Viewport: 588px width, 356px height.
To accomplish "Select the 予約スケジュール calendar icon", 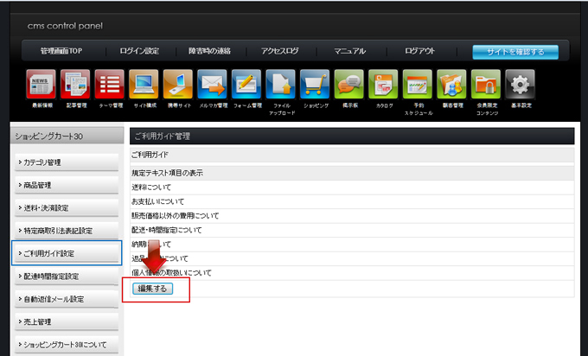I will click(x=418, y=85).
